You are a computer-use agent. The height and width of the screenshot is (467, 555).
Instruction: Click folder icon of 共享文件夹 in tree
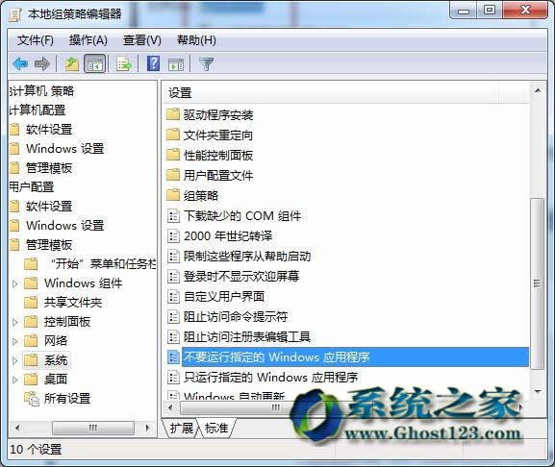click(x=31, y=303)
